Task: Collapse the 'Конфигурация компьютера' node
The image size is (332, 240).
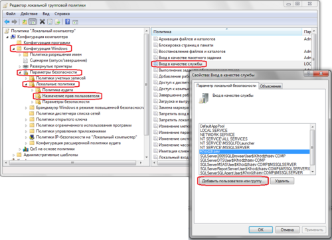Action: pyautogui.click(x=7, y=37)
